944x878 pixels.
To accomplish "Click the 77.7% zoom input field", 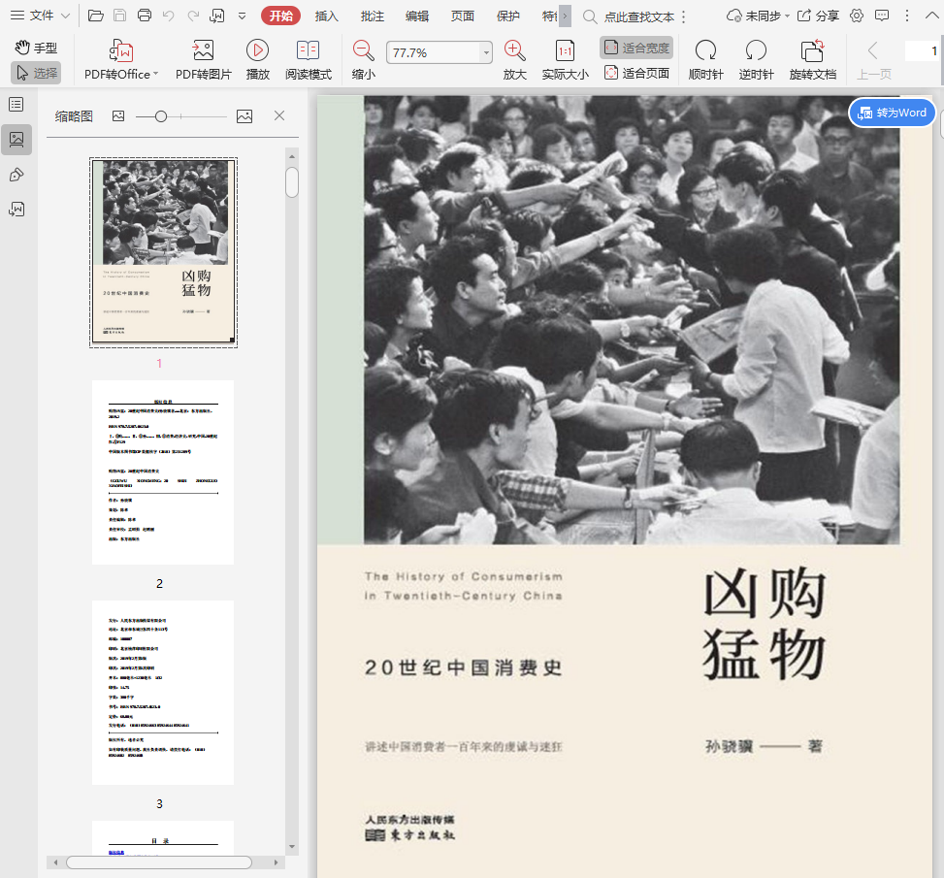I will [x=433, y=53].
